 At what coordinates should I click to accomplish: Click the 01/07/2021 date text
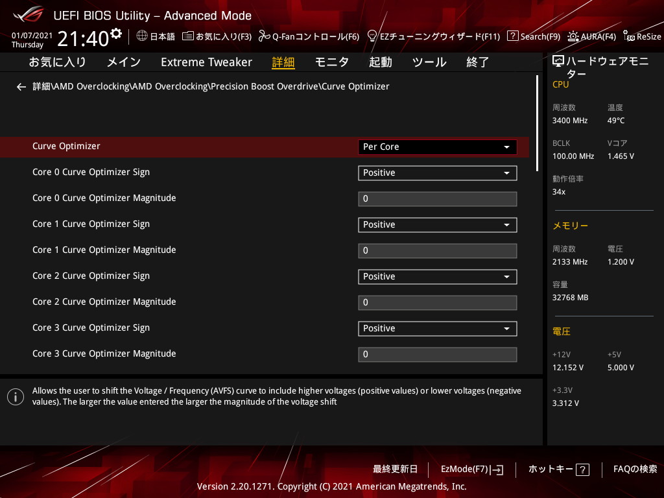coord(32,36)
